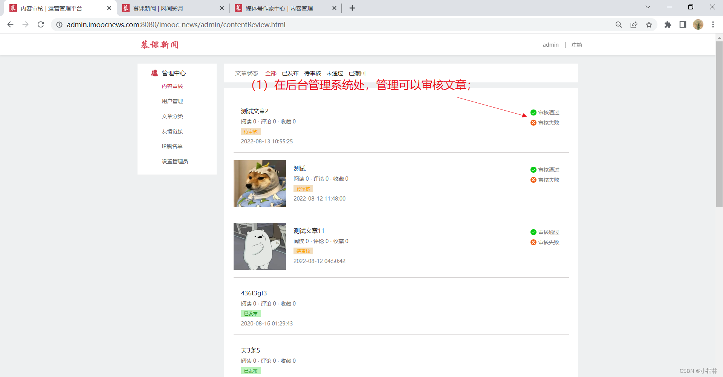
Task: Click the 注销 logout link
Action: [577, 44]
